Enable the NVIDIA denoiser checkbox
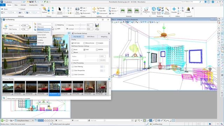This screenshot has height=126, width=224. pos(97,50)
